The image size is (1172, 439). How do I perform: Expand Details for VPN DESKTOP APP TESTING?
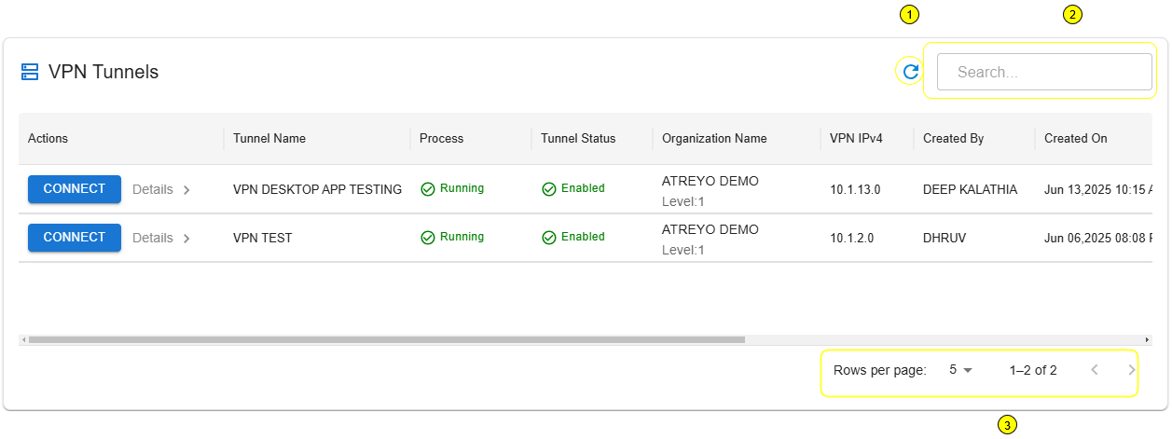[x=161, y=189]
